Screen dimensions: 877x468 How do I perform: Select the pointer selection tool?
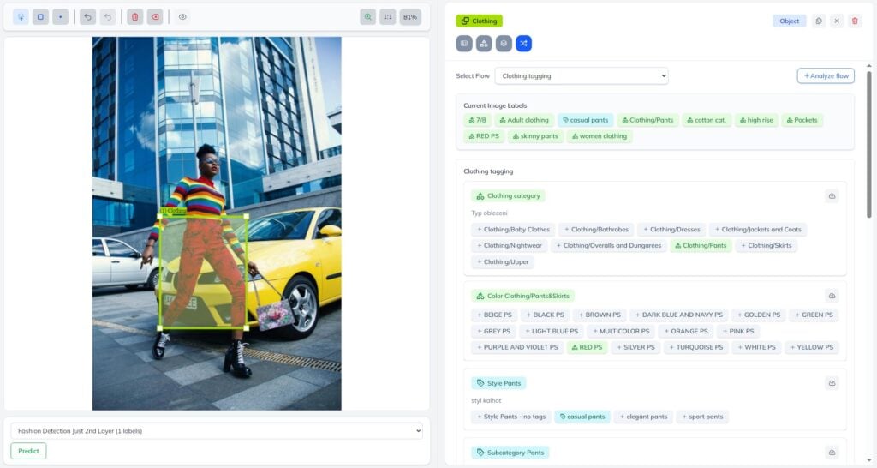point(21,17)
